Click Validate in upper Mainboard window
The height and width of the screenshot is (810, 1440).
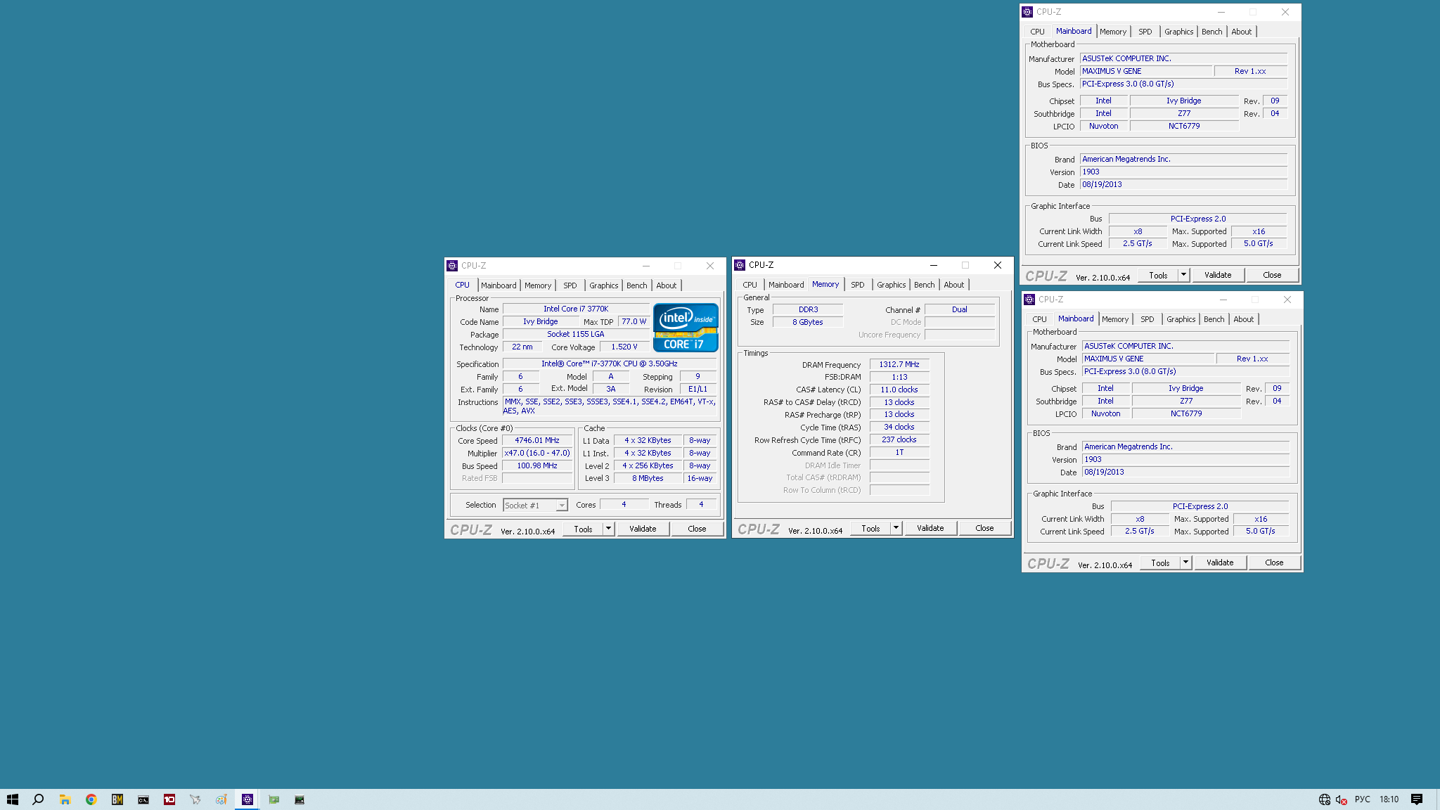click(x=1218, y=275)
